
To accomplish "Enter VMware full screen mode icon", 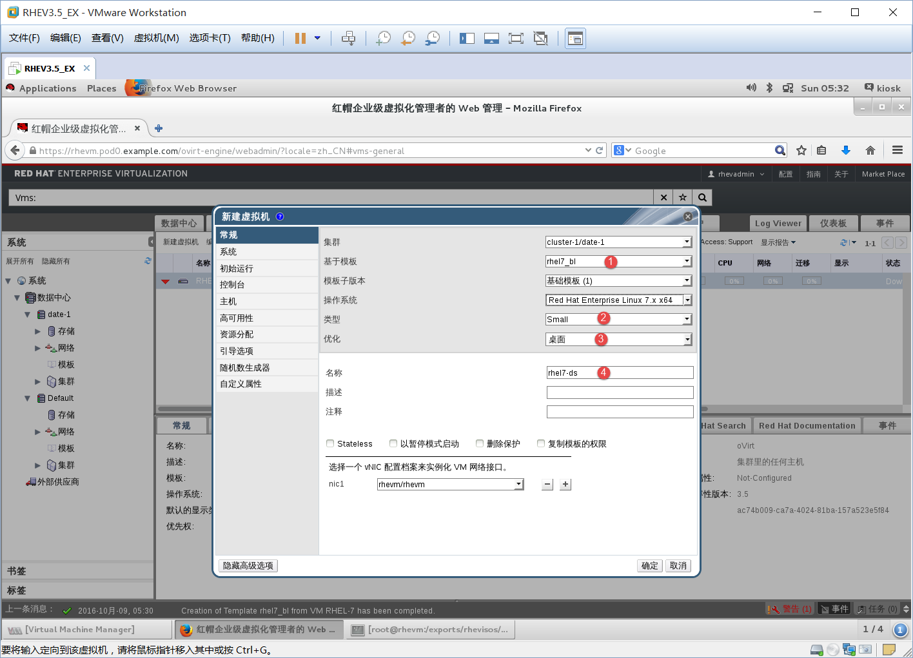I will 516,38.
